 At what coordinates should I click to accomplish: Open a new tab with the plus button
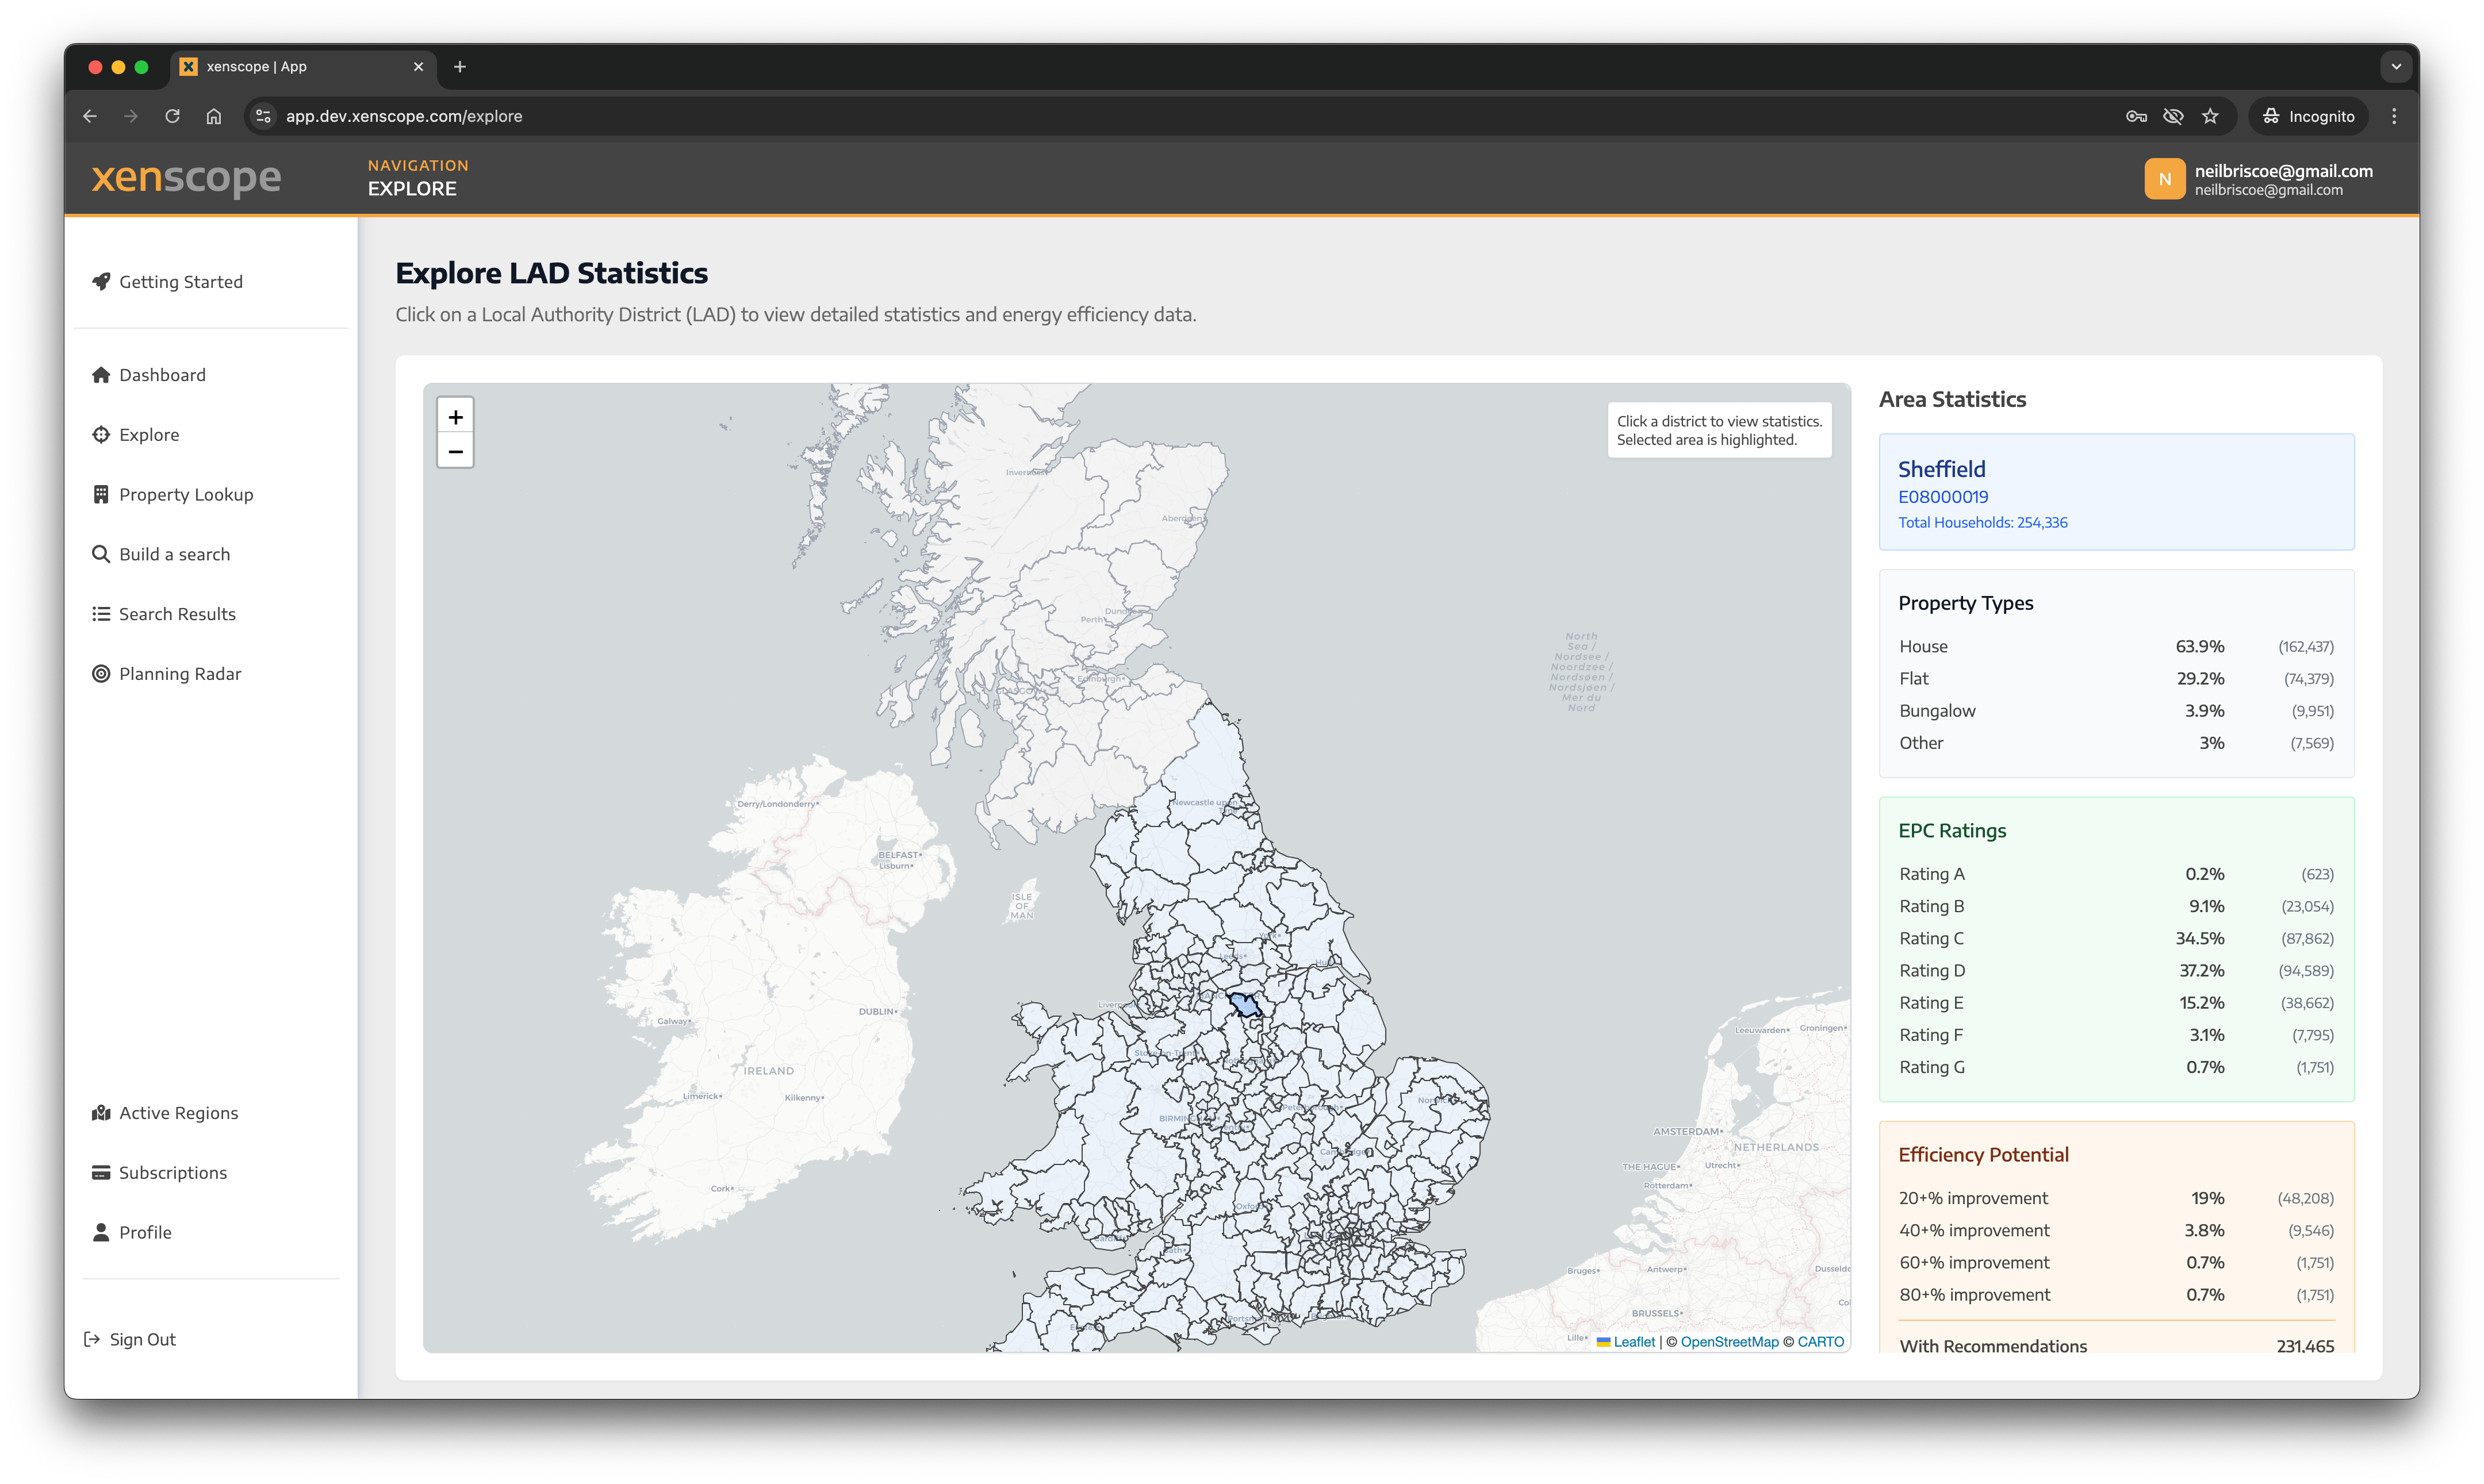(x=460, y=67)
